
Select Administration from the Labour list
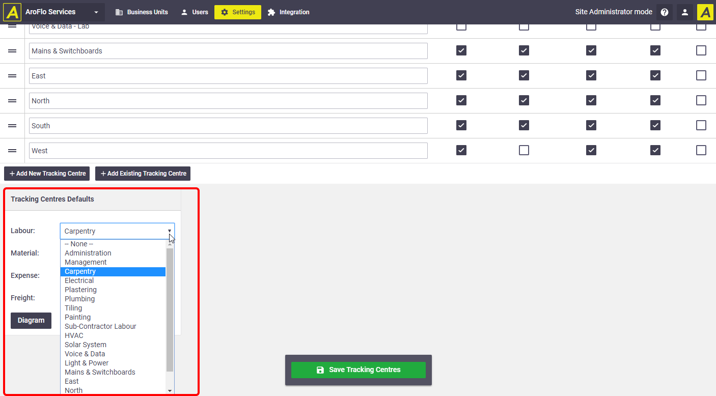[x=113, y=253]
